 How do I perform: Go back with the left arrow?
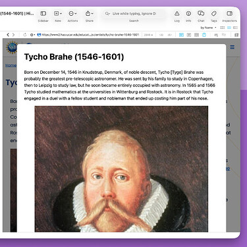pyautogui.click(x=8, y=35)
